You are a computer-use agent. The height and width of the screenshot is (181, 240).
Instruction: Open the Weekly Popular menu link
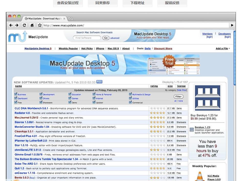(68, 48)
